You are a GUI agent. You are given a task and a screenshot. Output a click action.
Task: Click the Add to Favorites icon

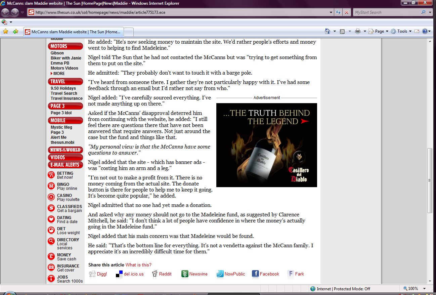[15, 32]
